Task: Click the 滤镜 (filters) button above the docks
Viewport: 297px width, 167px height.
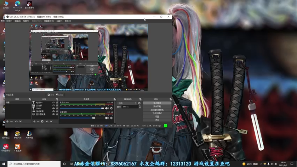Action: coord(59,95)
